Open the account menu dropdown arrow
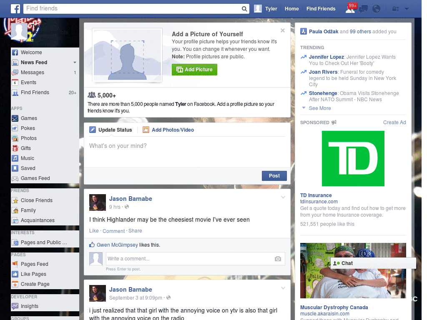The image size is (427, 320). click(407, 9)
